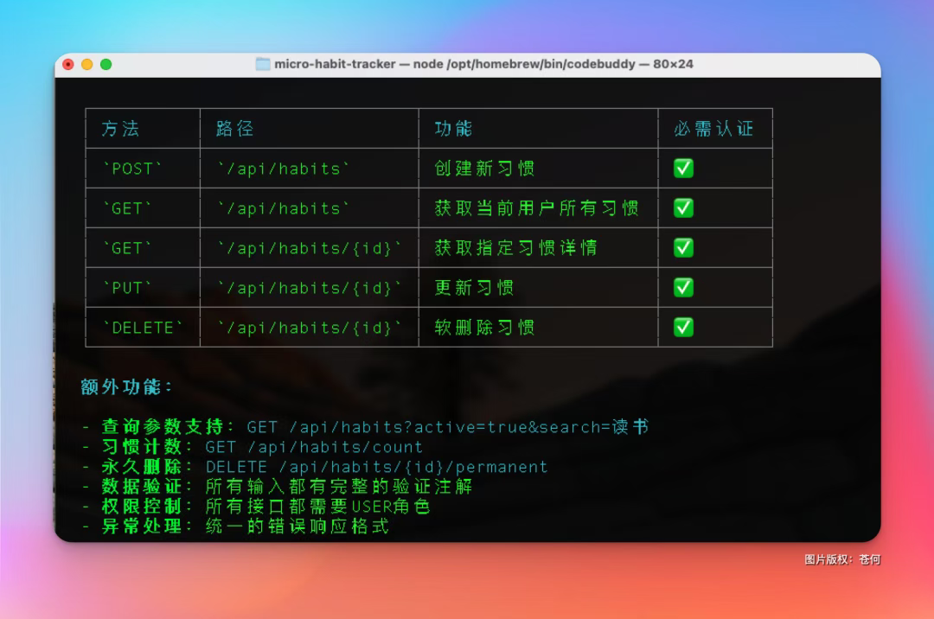Close the terminal window with red button
The image size is (934, 619).
pos(68,64)
